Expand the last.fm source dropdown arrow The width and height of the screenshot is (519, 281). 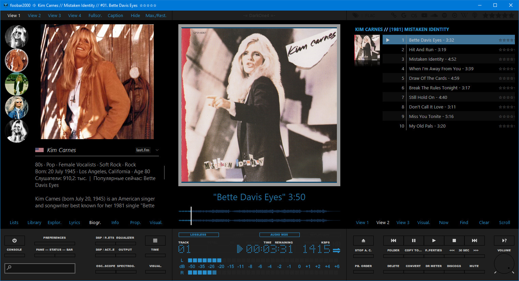tap(157, 150)
